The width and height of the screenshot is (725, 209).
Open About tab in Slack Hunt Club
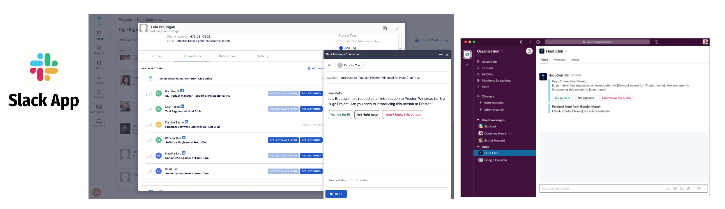pos(575,60)
